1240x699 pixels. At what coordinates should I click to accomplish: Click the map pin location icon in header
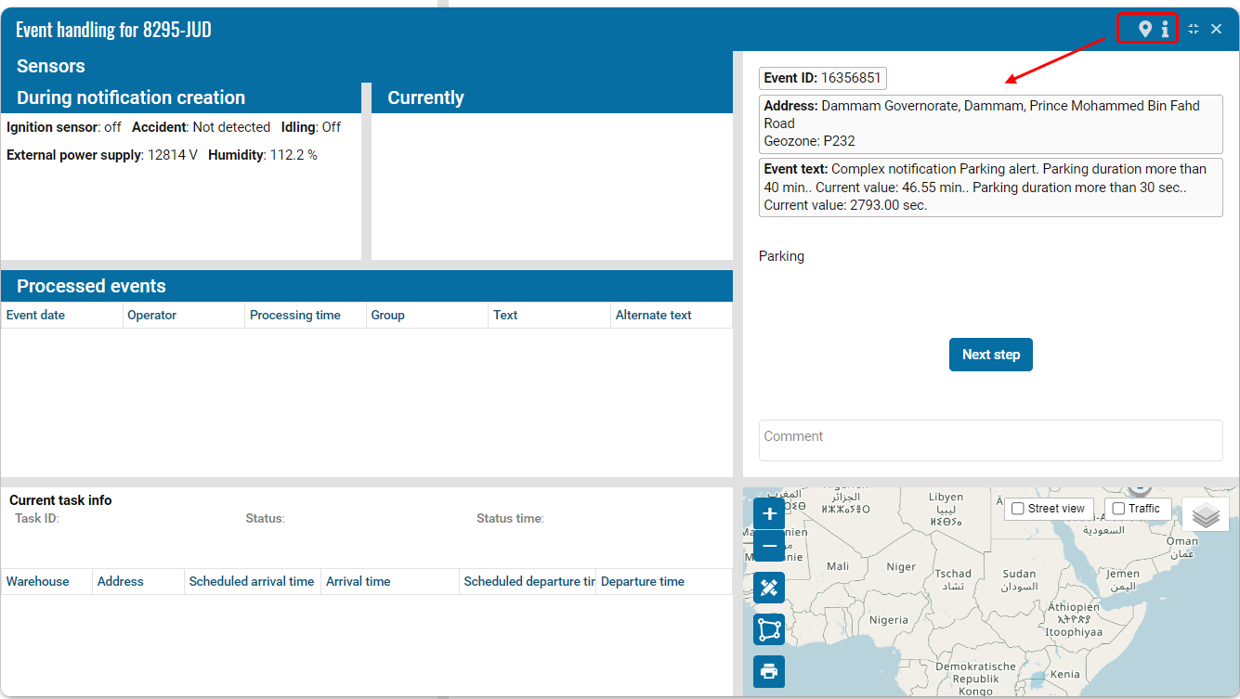(1145, 30)
